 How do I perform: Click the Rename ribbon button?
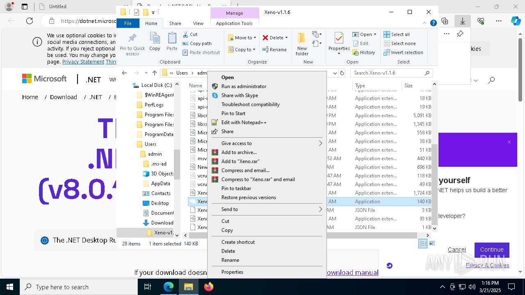pos(274,50)
